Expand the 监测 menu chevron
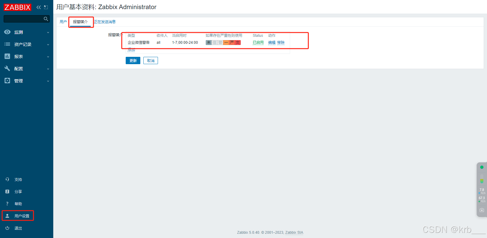 pos(48,33)
